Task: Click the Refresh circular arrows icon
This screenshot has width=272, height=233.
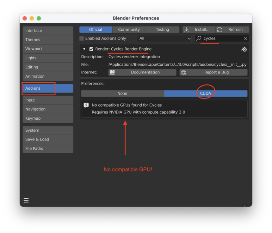Action: 220,30
